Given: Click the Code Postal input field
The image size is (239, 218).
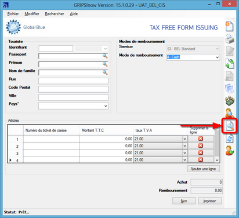Looking at the screenshot, I should pyautogui.click(x=73, y=89).
